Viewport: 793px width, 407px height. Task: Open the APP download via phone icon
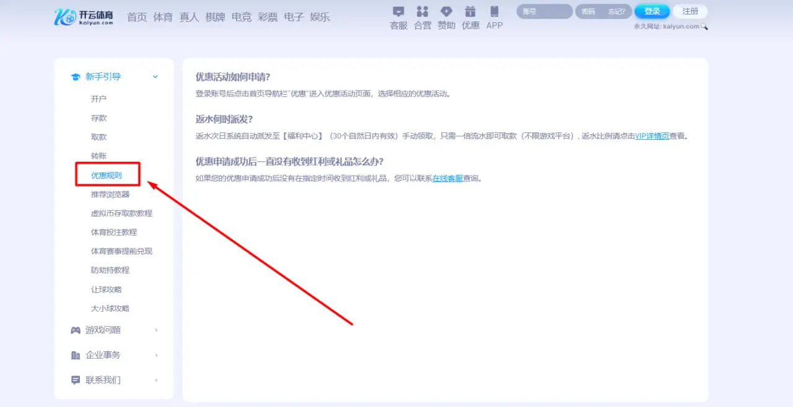click(x=494, y=11)
